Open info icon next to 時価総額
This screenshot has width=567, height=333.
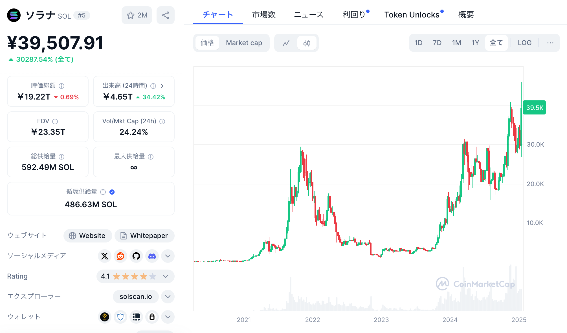[61, 86]
